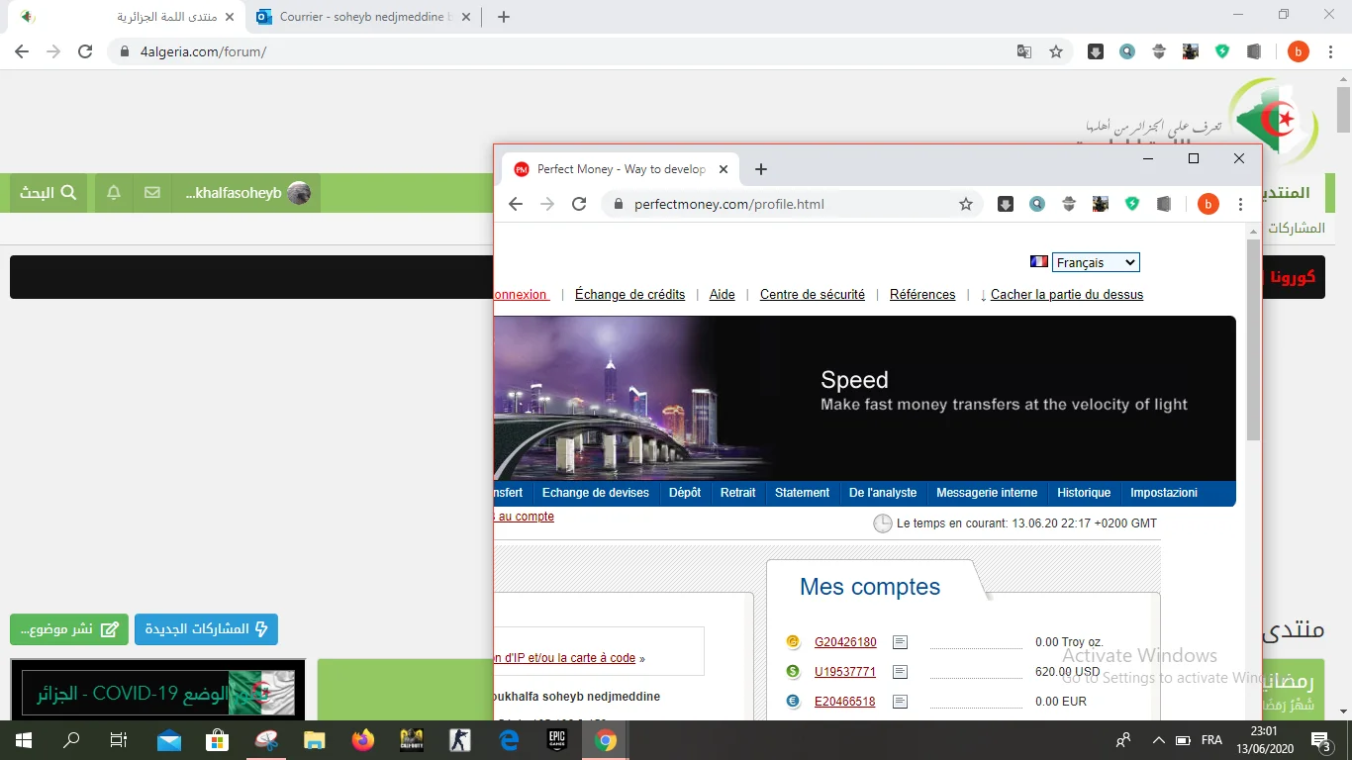Open the Impostazioni menu item
This screenshot has height=760, width=1352.
tap(1164, 493)
